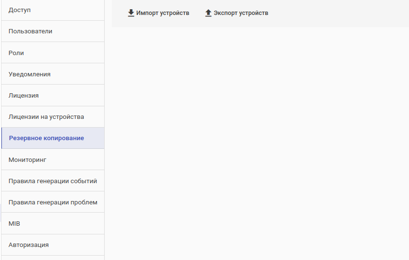Switch to the "Мониторинг" section

[52, 159]
